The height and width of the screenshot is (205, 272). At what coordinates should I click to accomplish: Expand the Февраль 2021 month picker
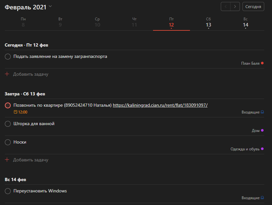(50, 6)
